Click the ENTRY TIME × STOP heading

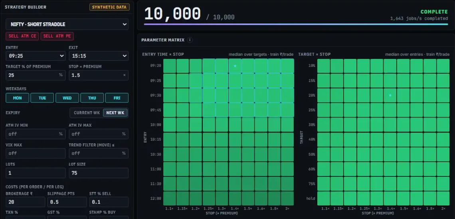pyautogui.click(x=163, y=54)
